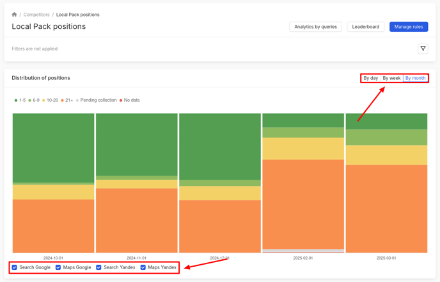Toggle the 21+ legend item
440x282 pixels.
pyautogui.click(x=67, y=100)
